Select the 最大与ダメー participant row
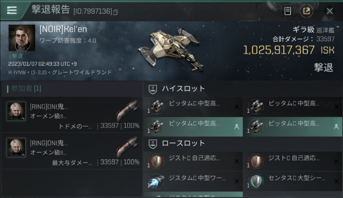Viewport: 343px width, 198px height. 72,151
